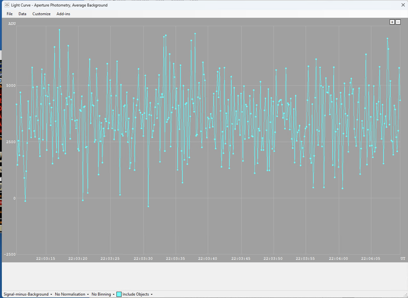Click the zoom out minus button

[398, 22]
